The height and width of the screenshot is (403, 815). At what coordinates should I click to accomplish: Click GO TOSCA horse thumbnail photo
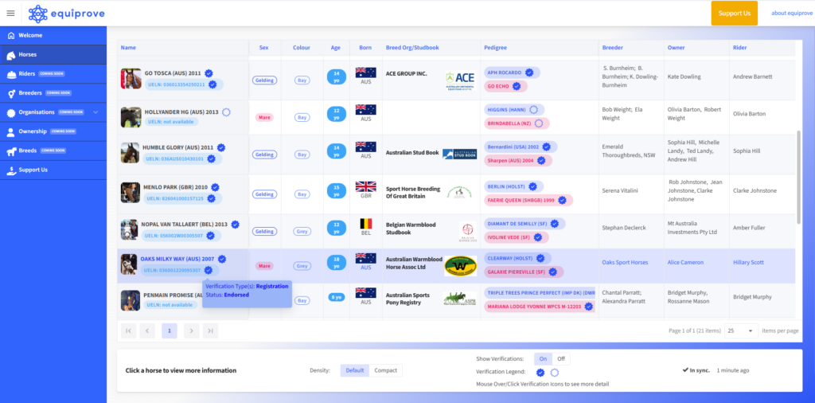tap(131, 79)
